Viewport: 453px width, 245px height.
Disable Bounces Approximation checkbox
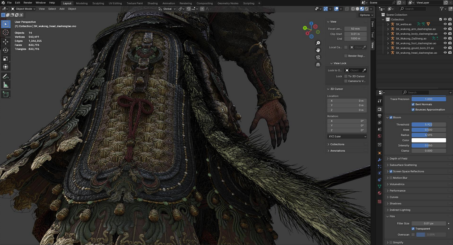[413, 110]
